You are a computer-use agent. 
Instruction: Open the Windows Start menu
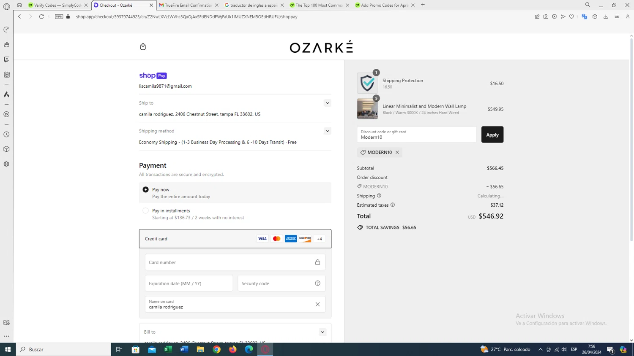pos(8,349)
